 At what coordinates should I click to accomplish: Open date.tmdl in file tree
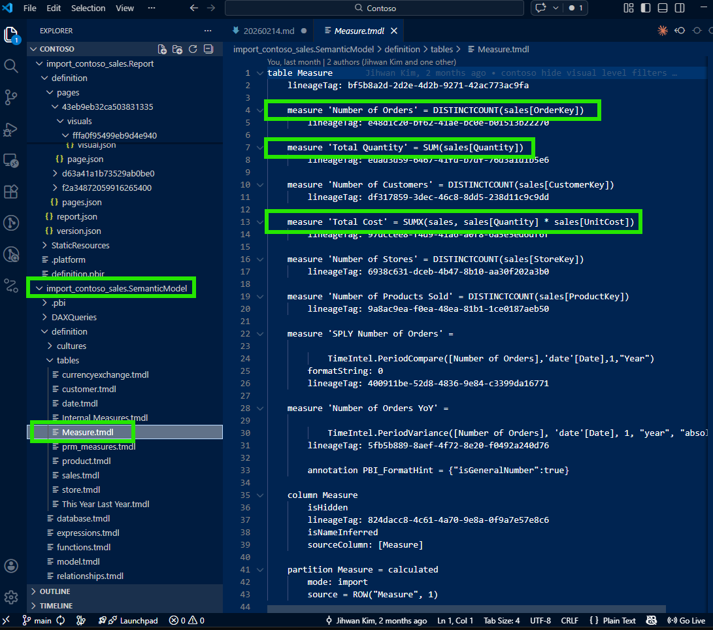(x=80, y=403)
